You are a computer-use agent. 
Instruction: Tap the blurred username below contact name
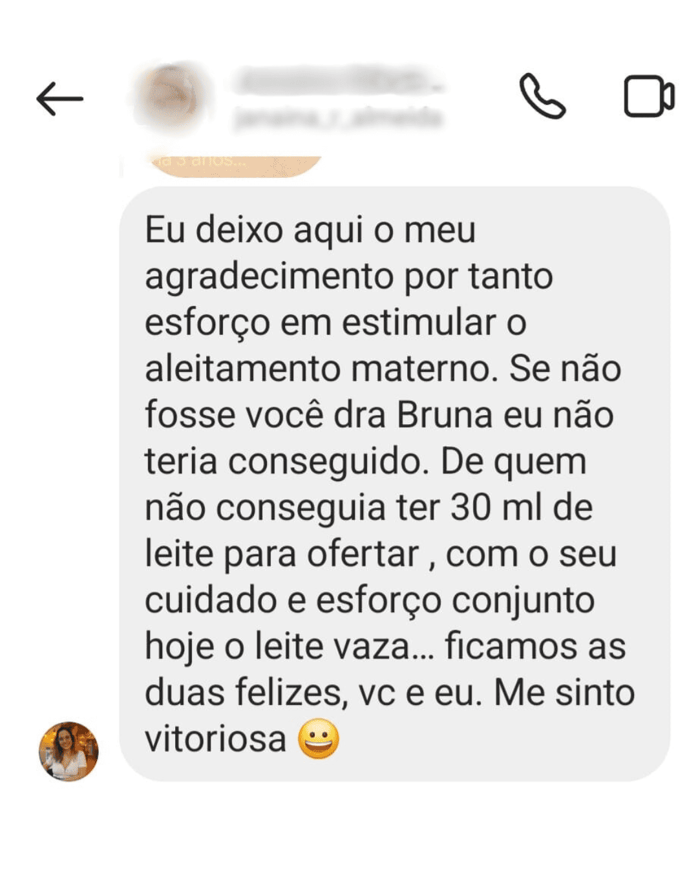click(338, 118)
